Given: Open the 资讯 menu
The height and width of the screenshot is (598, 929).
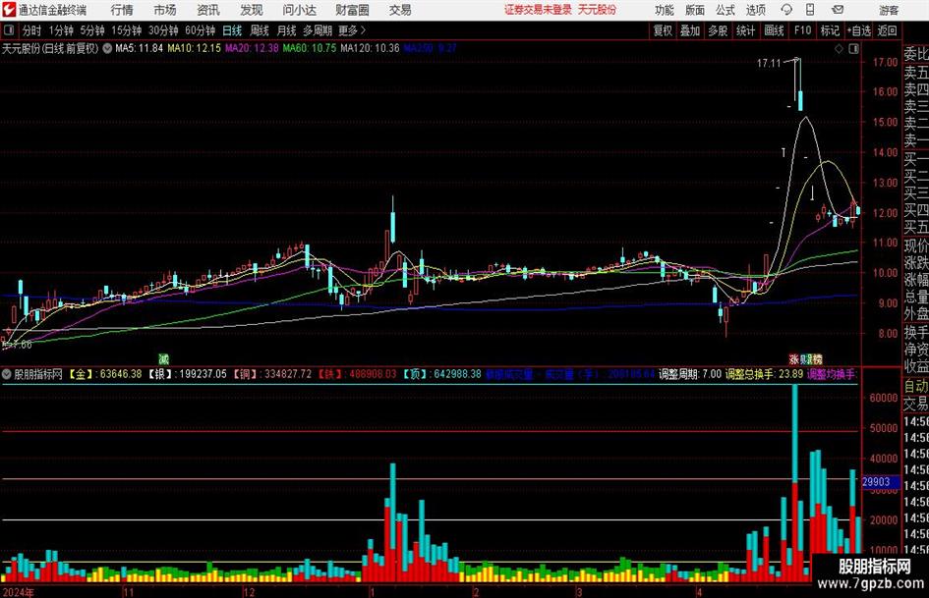Looking at the screenshot, I should tap(208, 10).
